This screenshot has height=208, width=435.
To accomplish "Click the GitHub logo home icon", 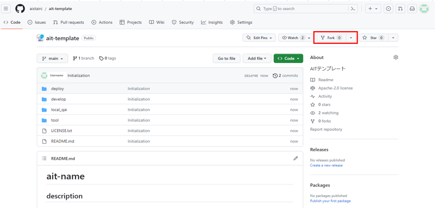I will 20,9.
